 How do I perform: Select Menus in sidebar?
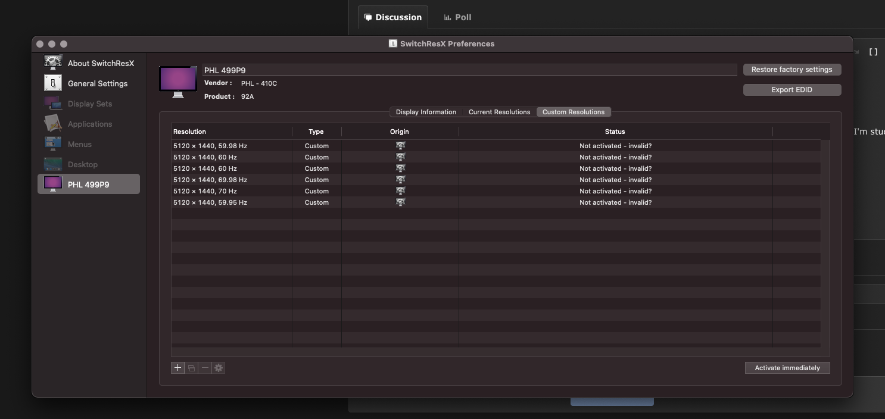coord(89,144)
